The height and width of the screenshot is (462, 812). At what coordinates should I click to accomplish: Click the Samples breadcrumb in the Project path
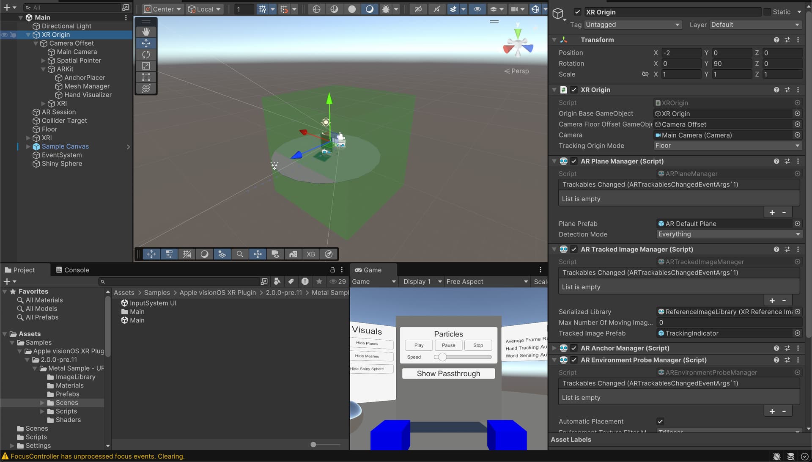coord(156,292)
